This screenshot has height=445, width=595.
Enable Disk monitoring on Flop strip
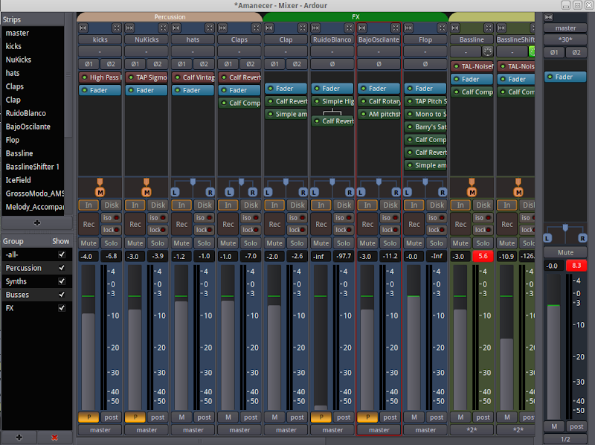pos(437,205)
